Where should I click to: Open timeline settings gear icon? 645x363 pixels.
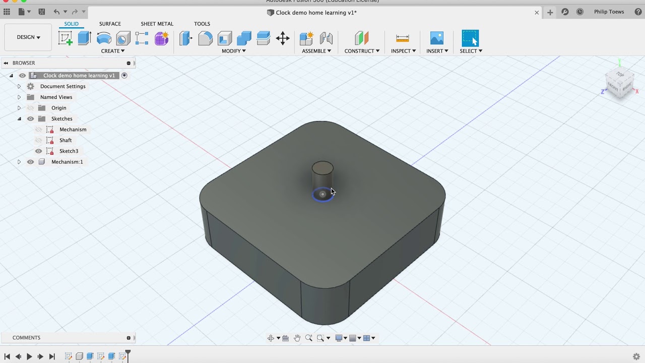click(x=636, y=356)
